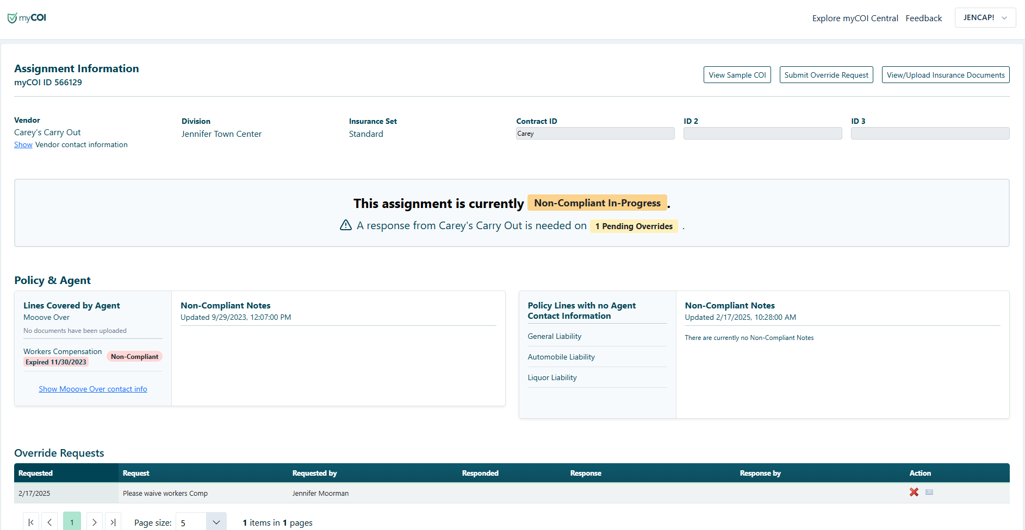Click the envelope icon in the Action column

[929, 493]
